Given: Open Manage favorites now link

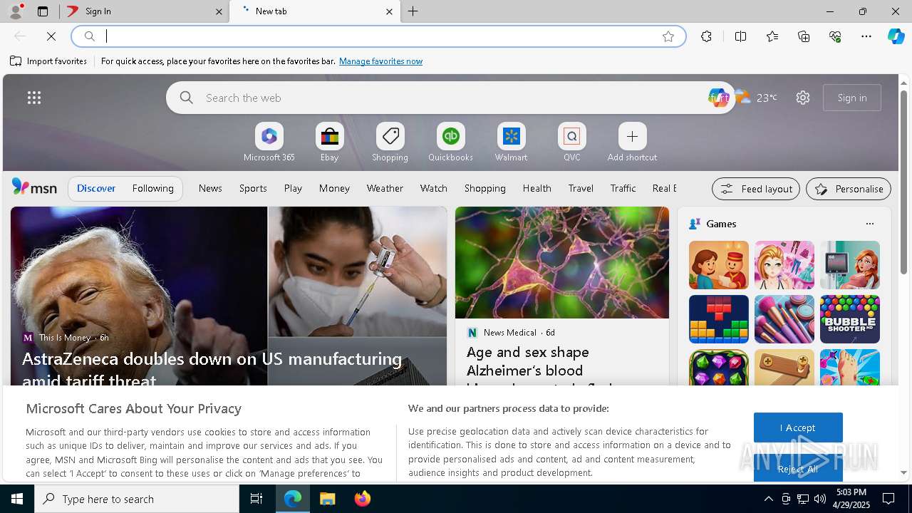Looking at the screenshot, I should click(380, 61).
